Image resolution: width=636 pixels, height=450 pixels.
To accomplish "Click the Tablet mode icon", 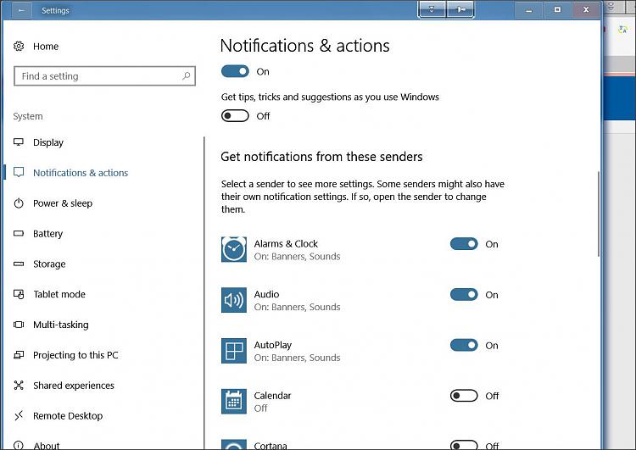I will [19, 294].
